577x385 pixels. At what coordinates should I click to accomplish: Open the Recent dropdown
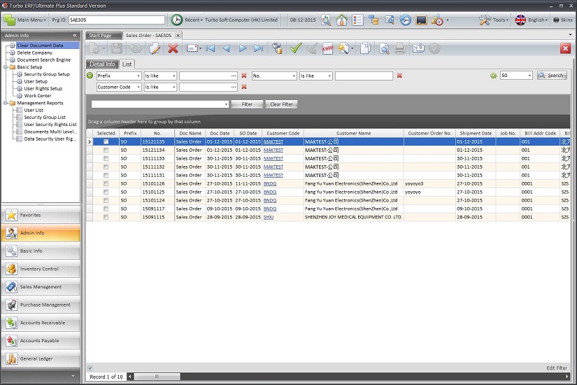click(x=187, y=20)
